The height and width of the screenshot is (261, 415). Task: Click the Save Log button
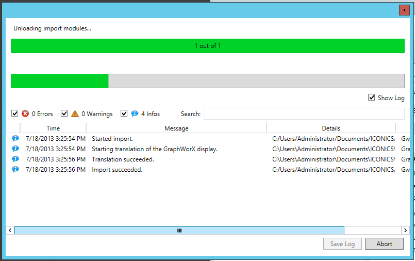(342, 244)
